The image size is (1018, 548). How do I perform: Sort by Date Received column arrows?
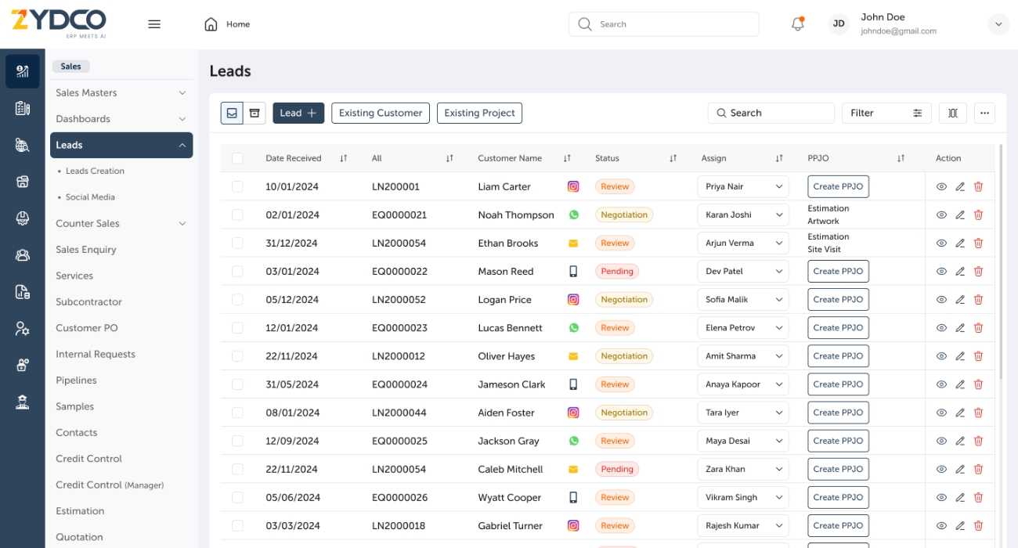[x=343, y=158]
